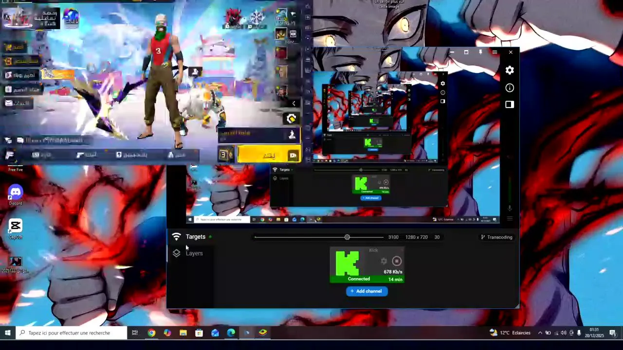
Task: Click the Connected status label
Action: pos(359,279)
